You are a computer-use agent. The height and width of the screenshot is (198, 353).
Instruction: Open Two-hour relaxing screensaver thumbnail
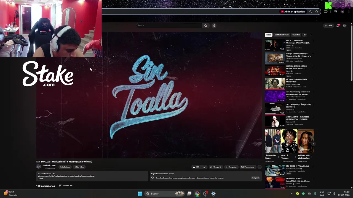(275, 97)
